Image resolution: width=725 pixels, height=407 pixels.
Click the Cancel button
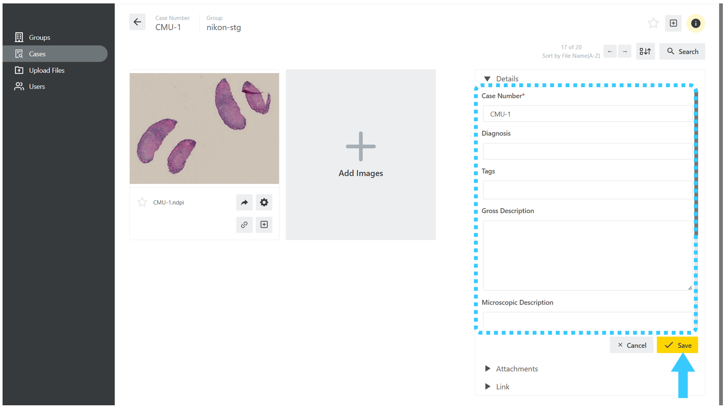pyautogui.click(x=632, y=345)
